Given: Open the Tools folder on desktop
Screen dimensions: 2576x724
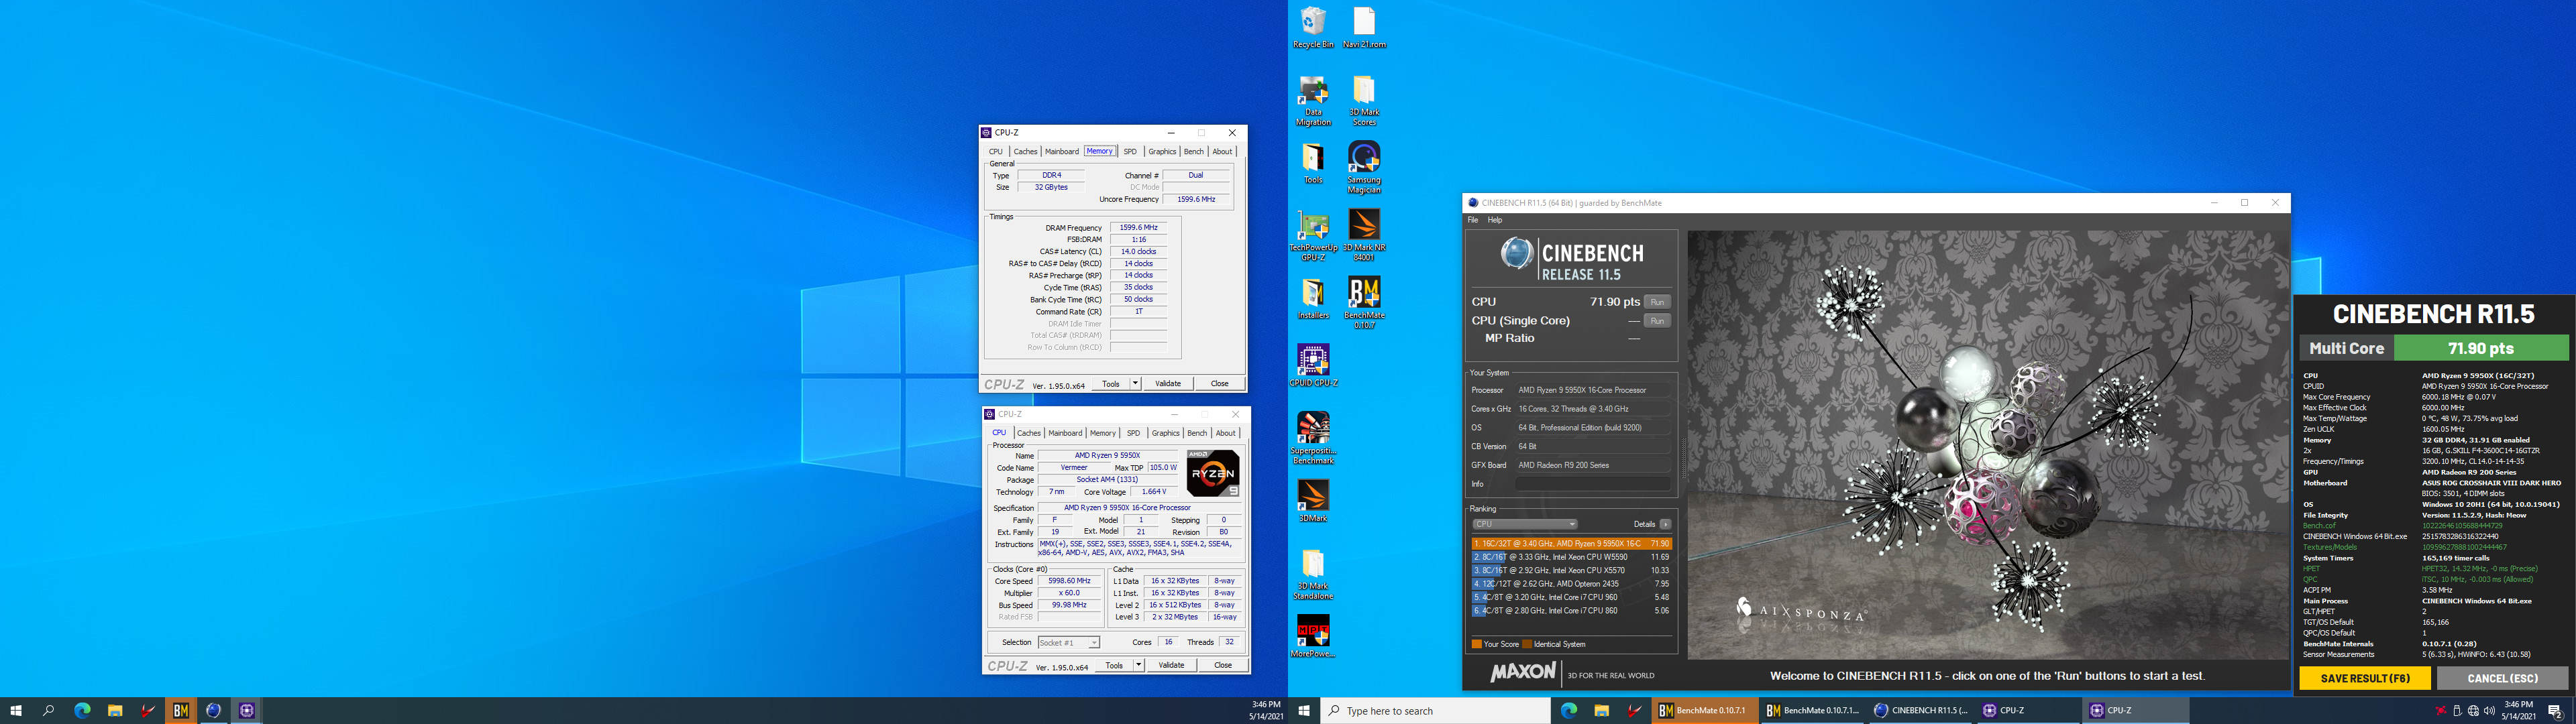Looking at the screenshot, I should point(1313,163).
